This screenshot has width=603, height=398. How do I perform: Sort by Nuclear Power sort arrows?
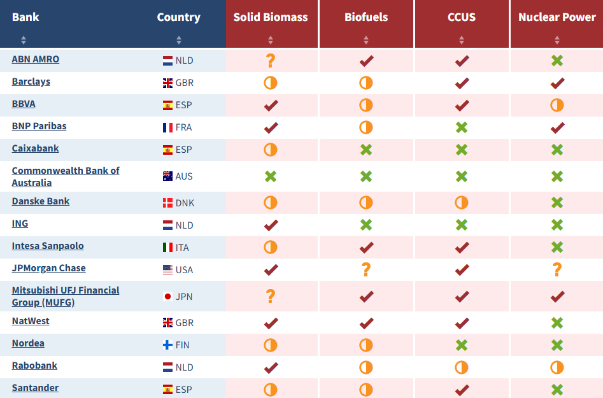[x=557, y=40]
